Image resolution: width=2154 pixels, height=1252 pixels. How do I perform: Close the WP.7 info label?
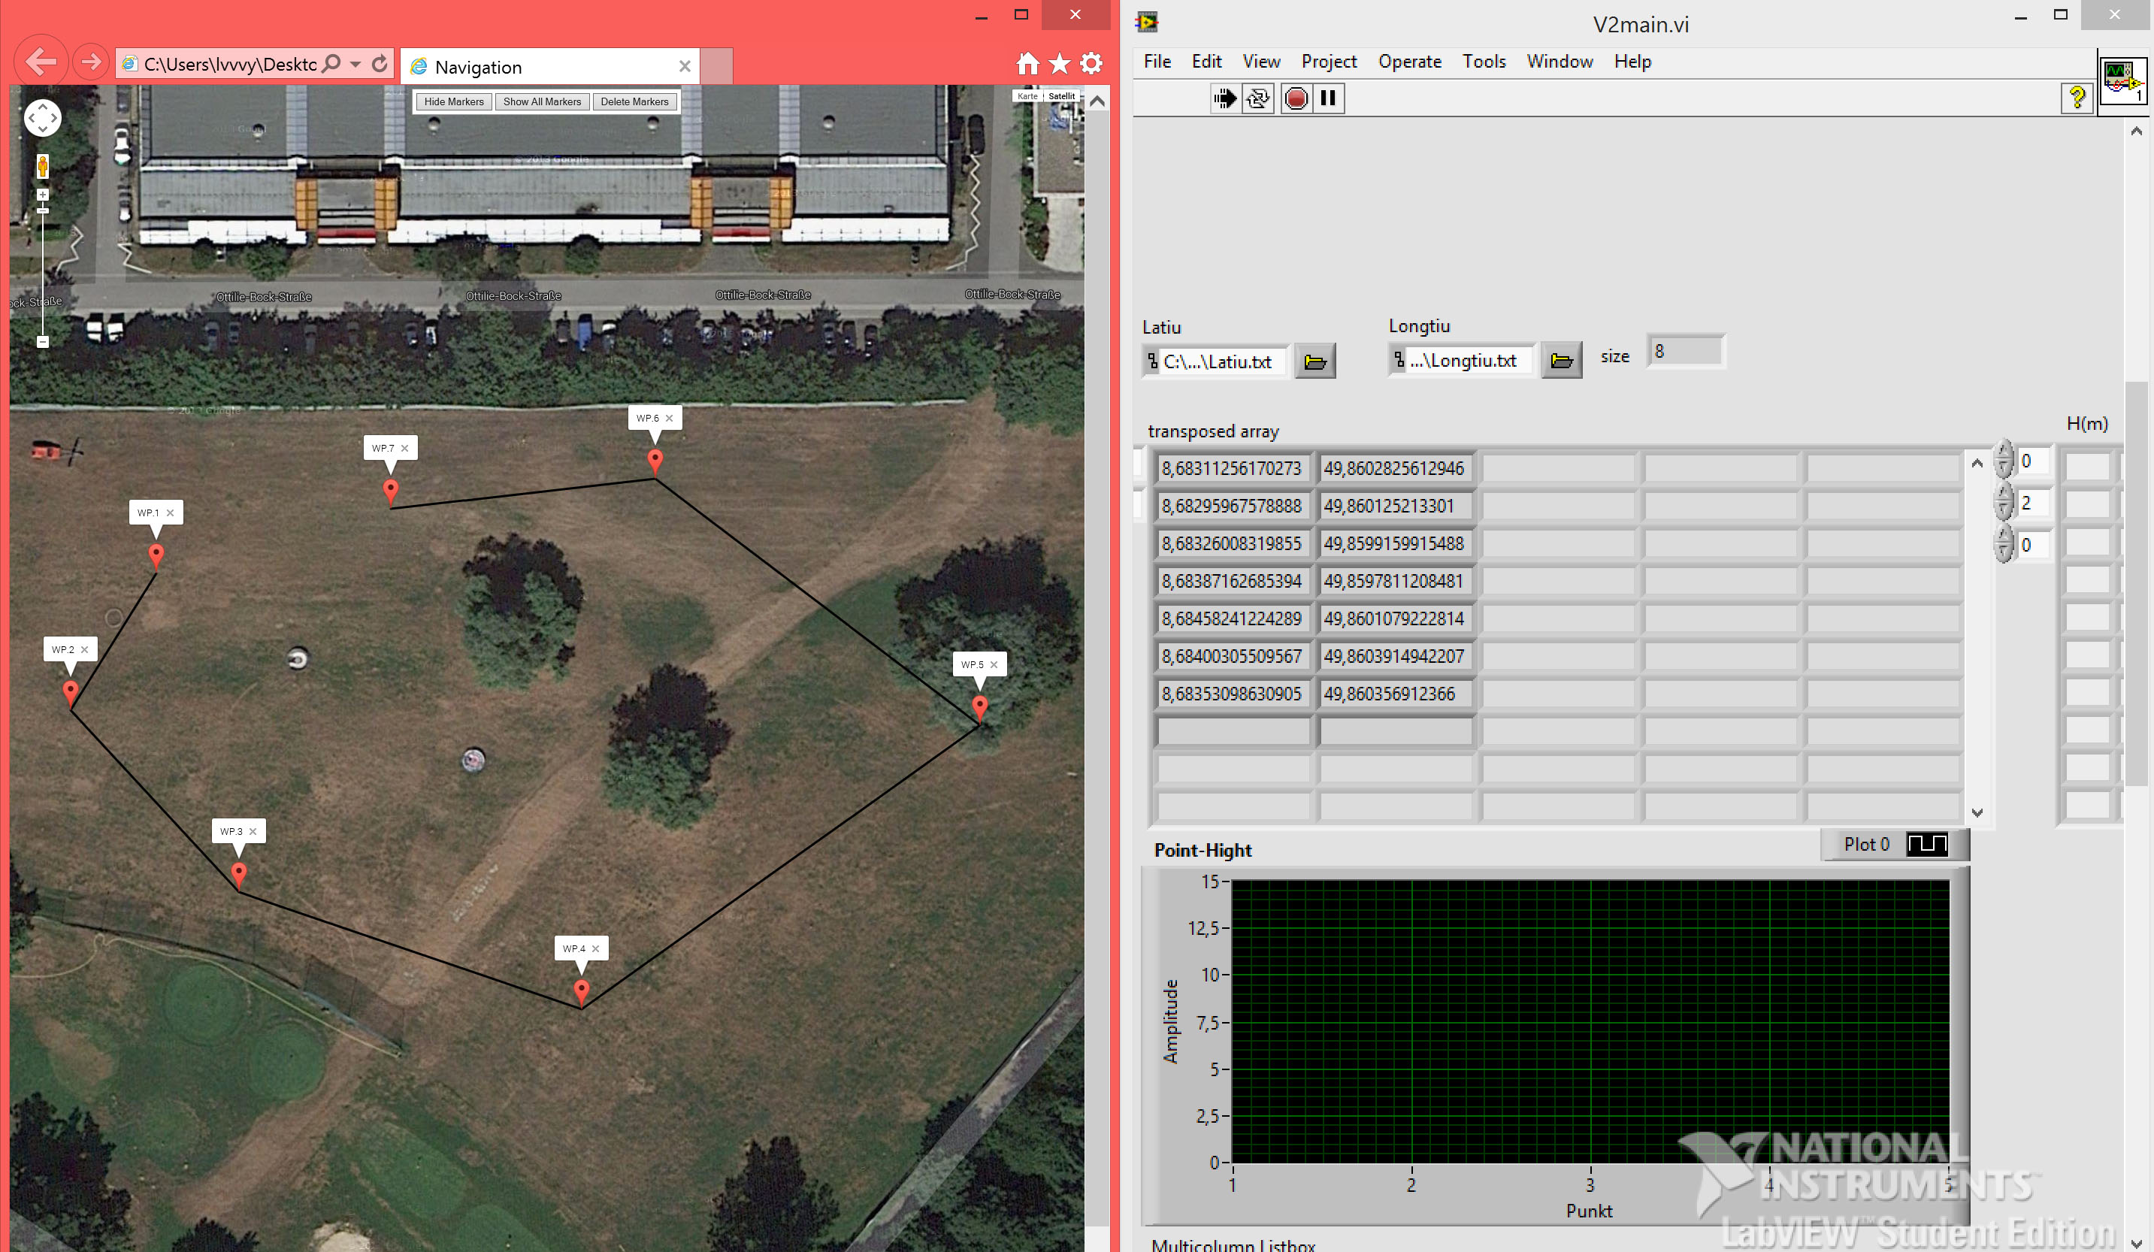(405, 448)
